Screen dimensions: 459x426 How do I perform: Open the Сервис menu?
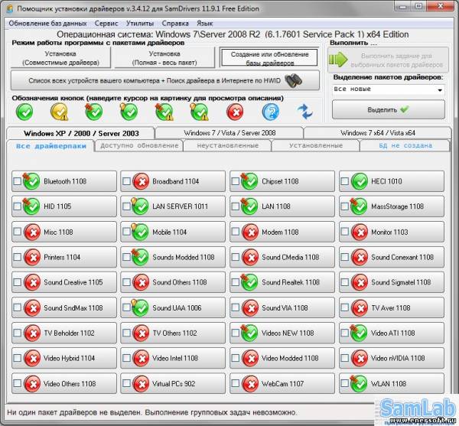(x=106, y=24)
